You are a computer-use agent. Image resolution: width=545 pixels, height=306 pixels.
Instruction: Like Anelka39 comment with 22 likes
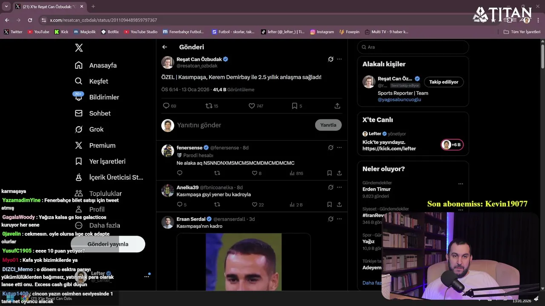[x=258, y=204]
